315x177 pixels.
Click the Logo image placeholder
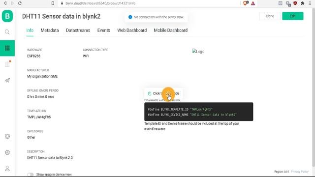198,51
